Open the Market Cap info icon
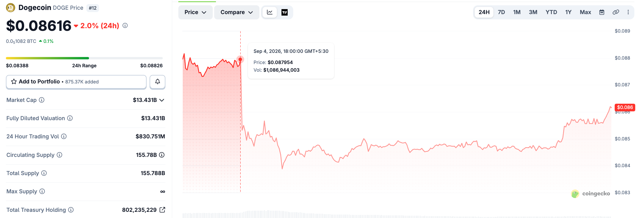 pyautogui.click(x=42, y=100)
